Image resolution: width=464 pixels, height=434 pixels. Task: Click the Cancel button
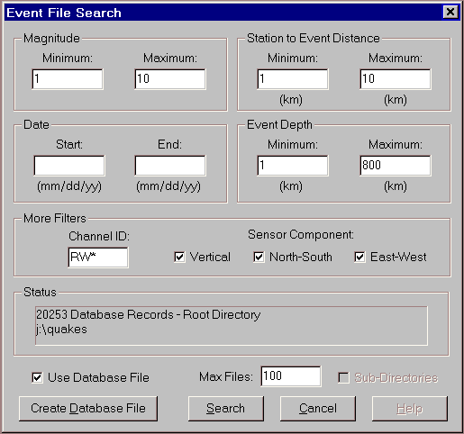point(318,409)
